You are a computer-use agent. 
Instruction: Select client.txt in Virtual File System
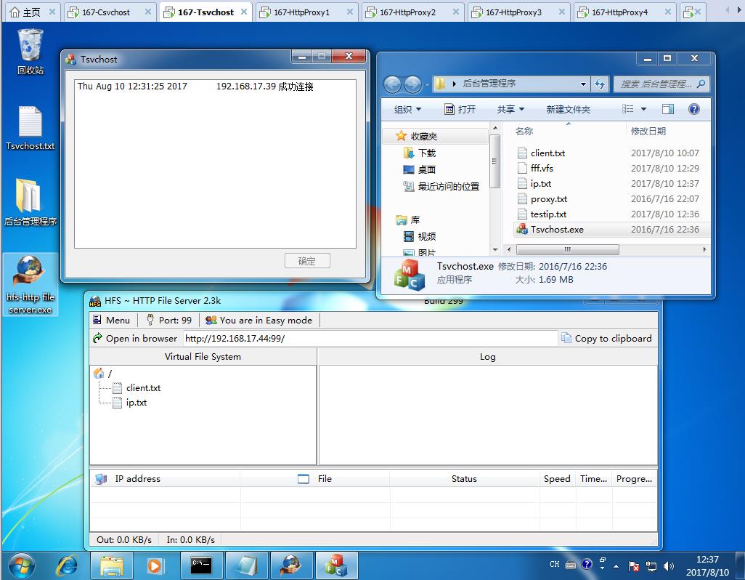pos(143,387)
